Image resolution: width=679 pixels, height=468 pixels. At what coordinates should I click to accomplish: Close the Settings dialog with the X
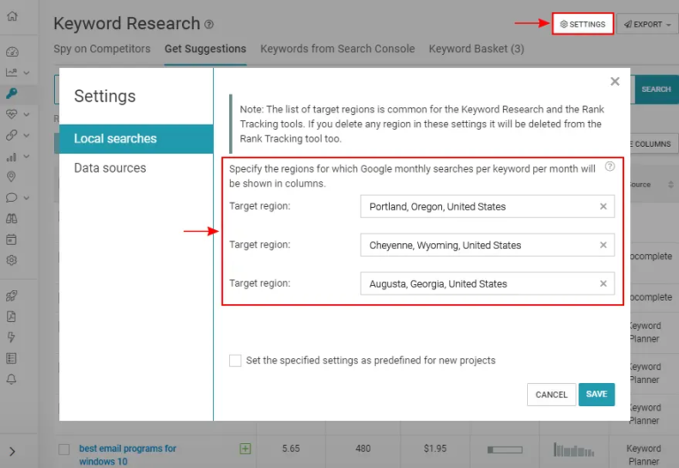coord(615,81)
